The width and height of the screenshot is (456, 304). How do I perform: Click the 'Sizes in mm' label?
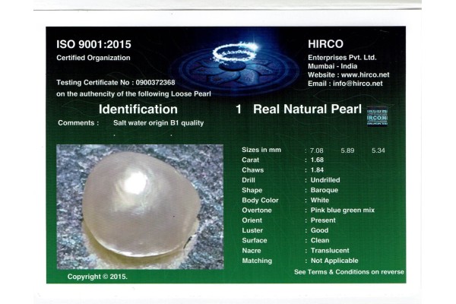pos(261,150)
